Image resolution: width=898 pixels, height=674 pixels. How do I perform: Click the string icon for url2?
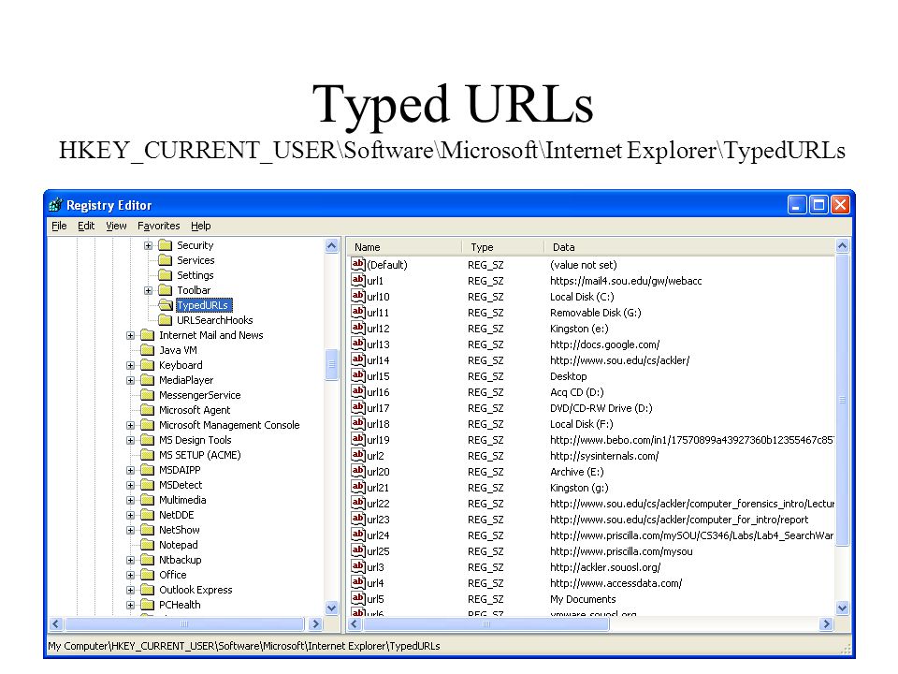(x=358, y=456)
